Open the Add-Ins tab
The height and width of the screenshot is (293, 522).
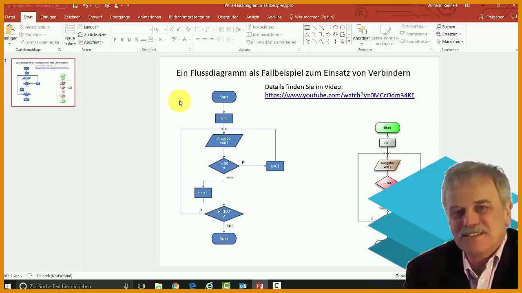click(274, 17)
